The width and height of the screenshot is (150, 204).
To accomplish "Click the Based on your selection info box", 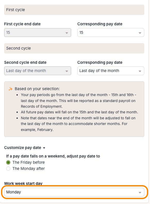I will tap(74, 109).
